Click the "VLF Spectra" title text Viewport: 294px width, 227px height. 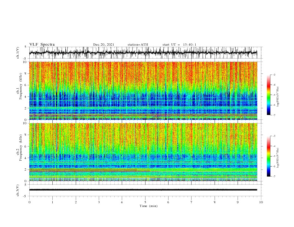[x=42, y=45]
